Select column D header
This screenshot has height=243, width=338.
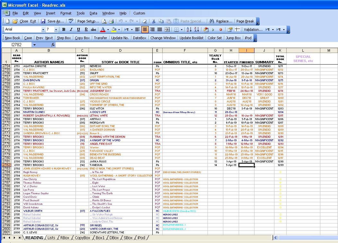(x=120, y=50)
